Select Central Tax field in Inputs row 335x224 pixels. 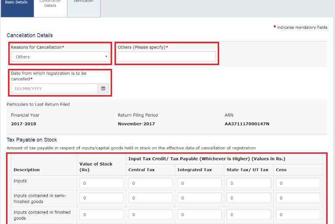(x=150, y=183)
